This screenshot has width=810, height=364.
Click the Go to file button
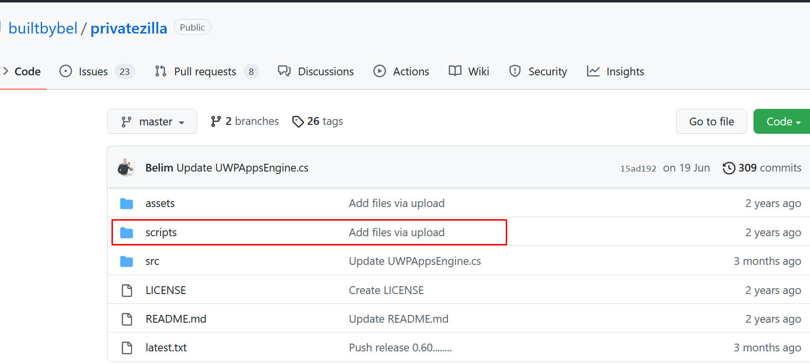(x=711, y=121)
